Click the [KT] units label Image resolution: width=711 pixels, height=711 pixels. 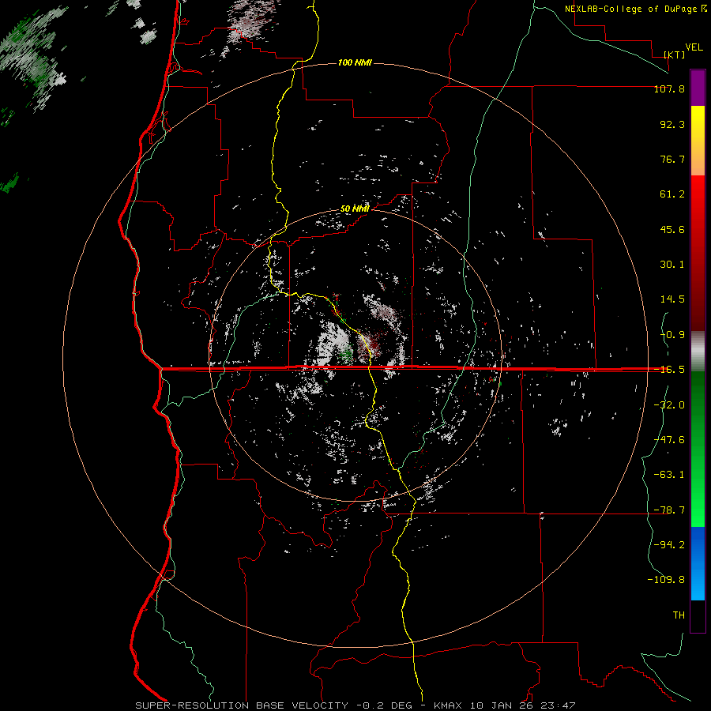pyautogui.click(x=675, y=55)
